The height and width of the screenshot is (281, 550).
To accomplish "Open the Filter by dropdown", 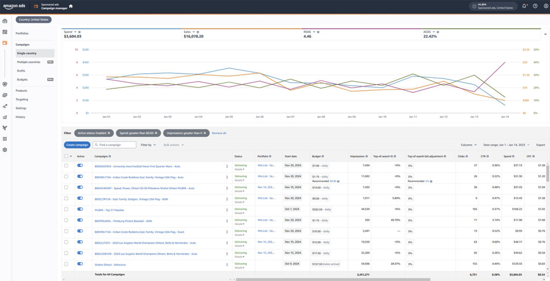I will [148, 145].
